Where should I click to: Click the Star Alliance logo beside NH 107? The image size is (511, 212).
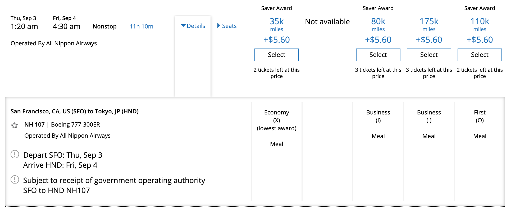click(15, 125)
